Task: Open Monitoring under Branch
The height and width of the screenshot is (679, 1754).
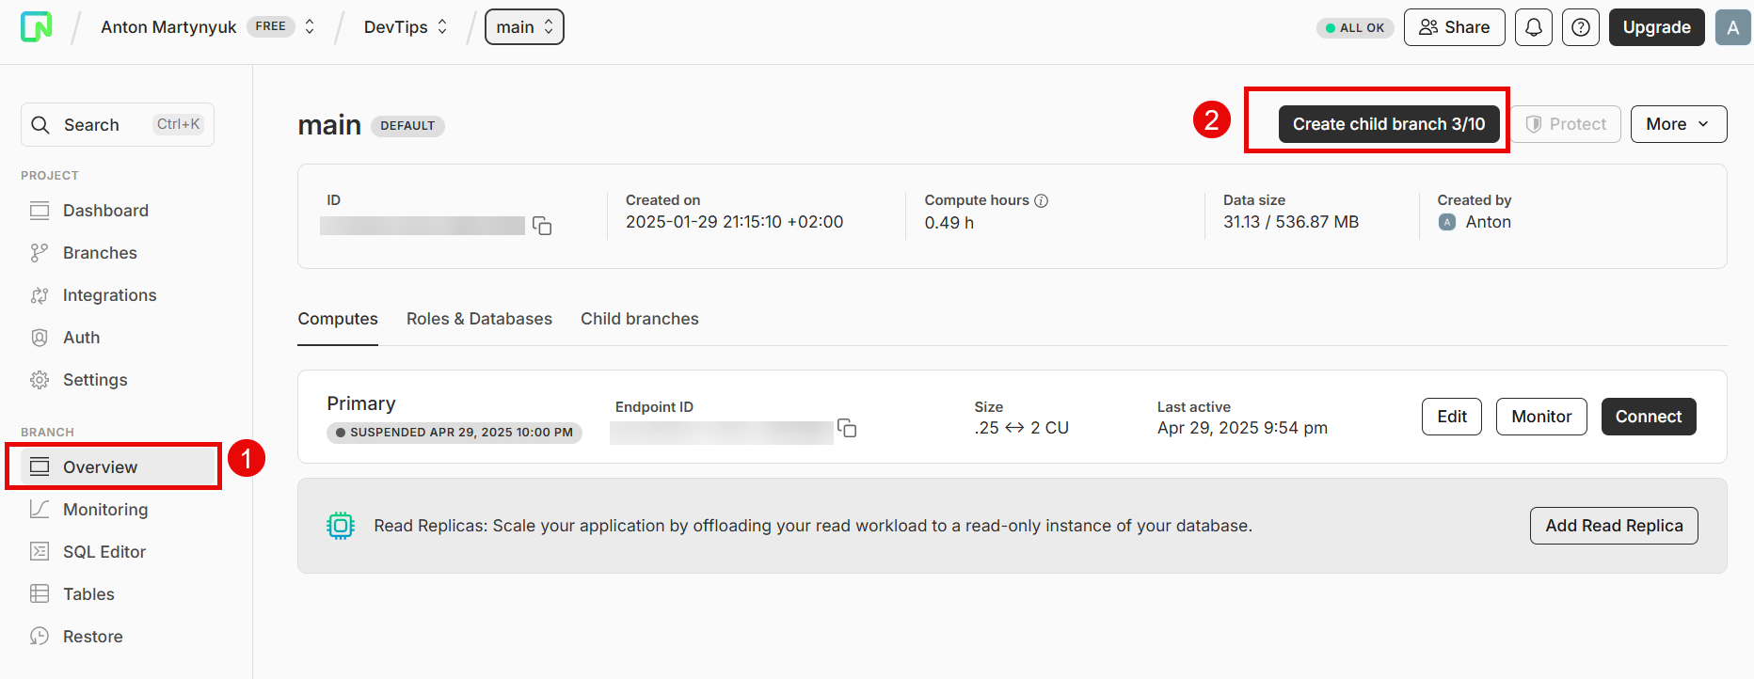Action: 105,510
